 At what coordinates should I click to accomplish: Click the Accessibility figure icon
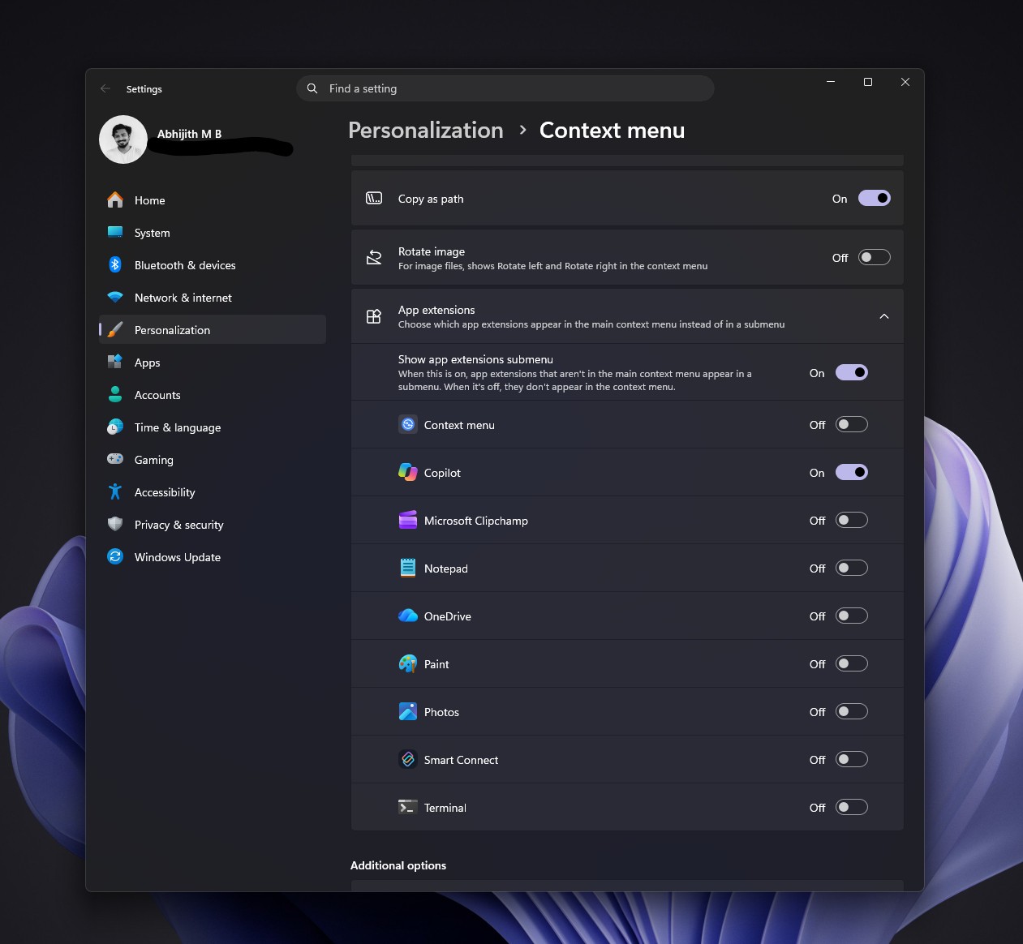115,491
